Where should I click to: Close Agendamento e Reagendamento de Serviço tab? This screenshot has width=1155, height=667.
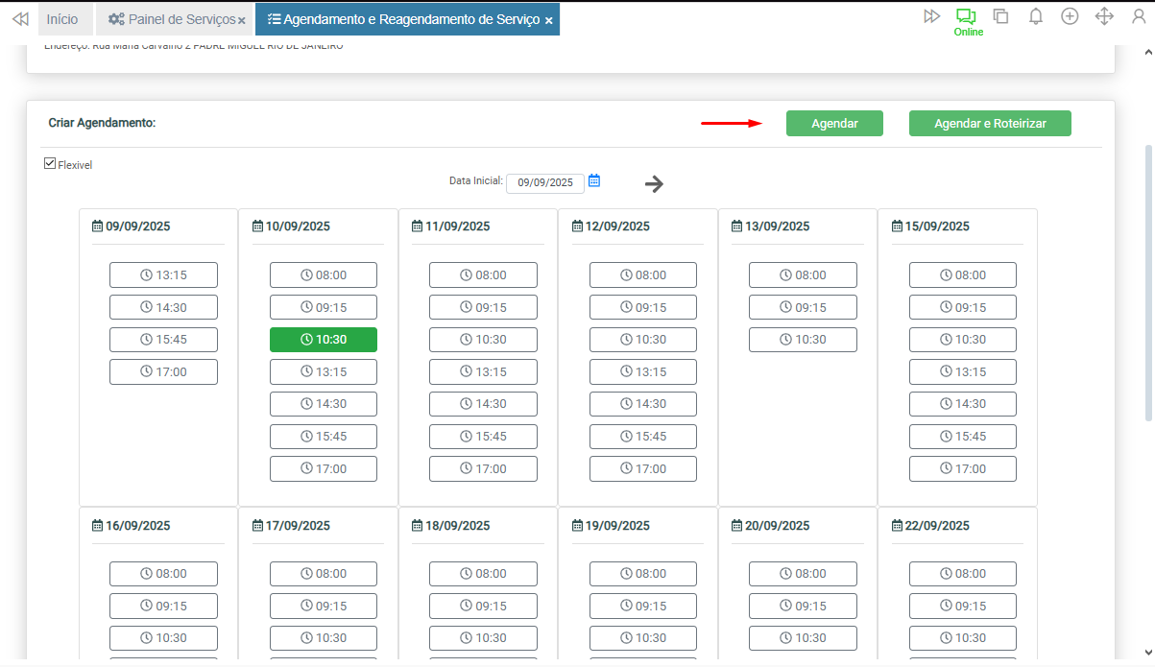tap(548, 20)
